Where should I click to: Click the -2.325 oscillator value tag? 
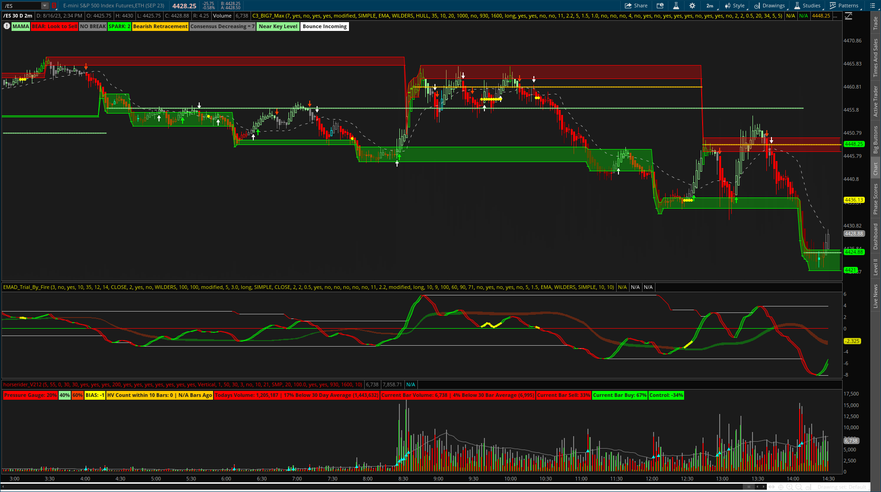tap(852, 341)
